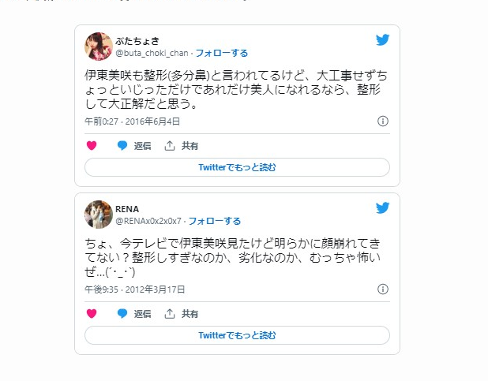Open the 午後9:35 · 2012年3月17日 timestamp link
The image size is (488, 381).
(x=135, y=289)
